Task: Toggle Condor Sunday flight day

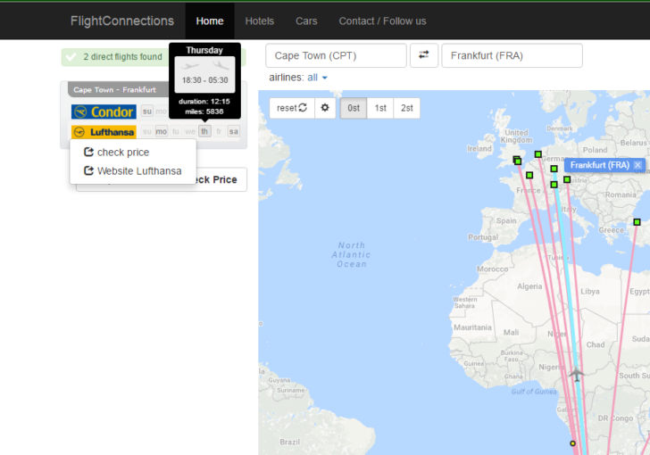Action: click(x=147, y=112)
